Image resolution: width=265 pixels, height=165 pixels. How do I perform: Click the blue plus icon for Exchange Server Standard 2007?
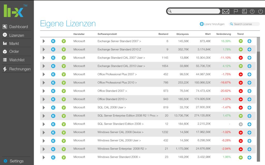pyautogui.click(x=249, y=41)
